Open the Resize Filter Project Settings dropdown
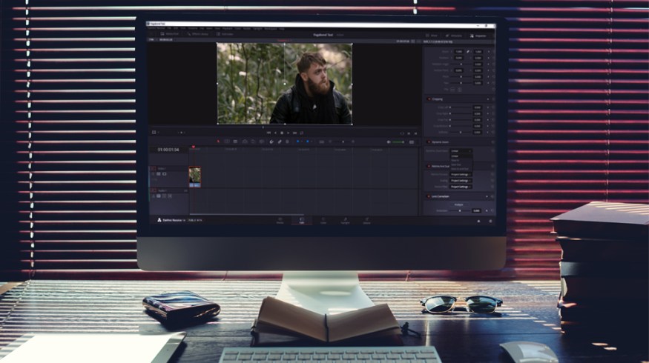This screenshot has height=363, width=649. pos(460,187)
